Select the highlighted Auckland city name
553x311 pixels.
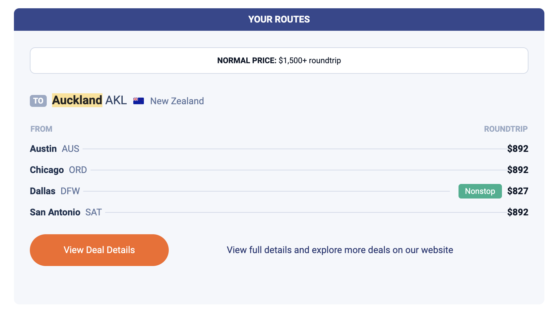[77, 100]
